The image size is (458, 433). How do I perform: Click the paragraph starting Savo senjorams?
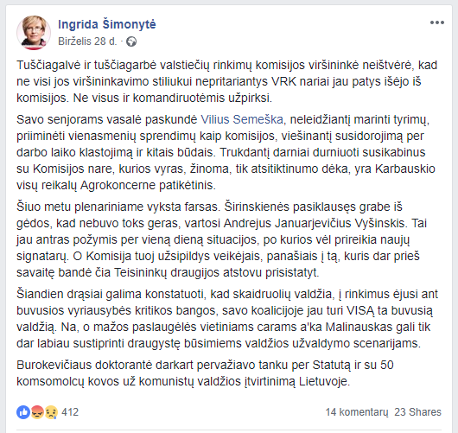(226, 152)
